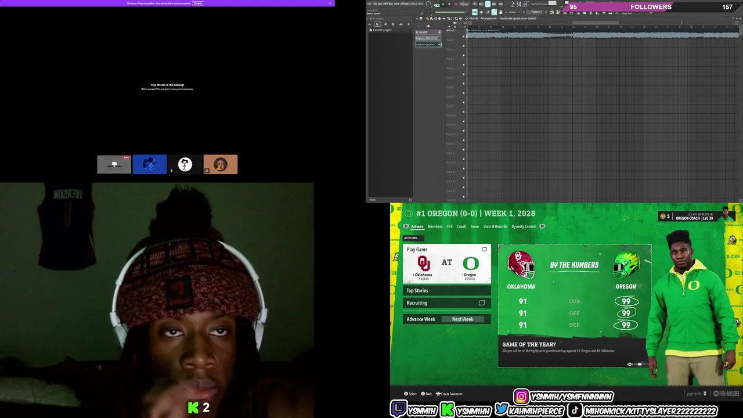Adjust the FL Studio master volume slider

point(450,12)
